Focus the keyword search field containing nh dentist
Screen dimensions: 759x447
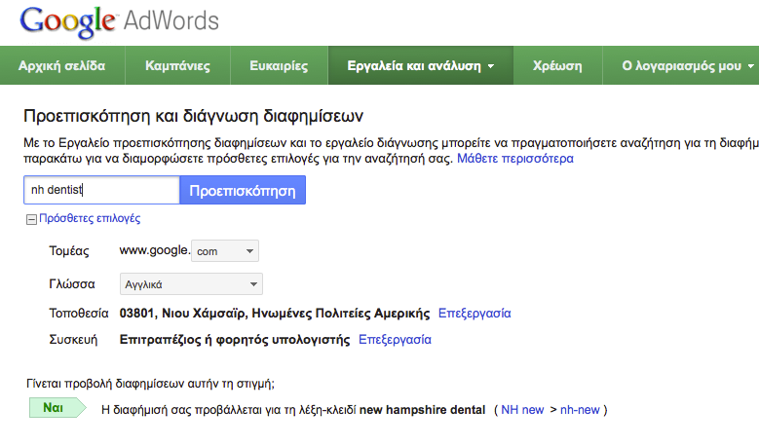click(101, 190)
